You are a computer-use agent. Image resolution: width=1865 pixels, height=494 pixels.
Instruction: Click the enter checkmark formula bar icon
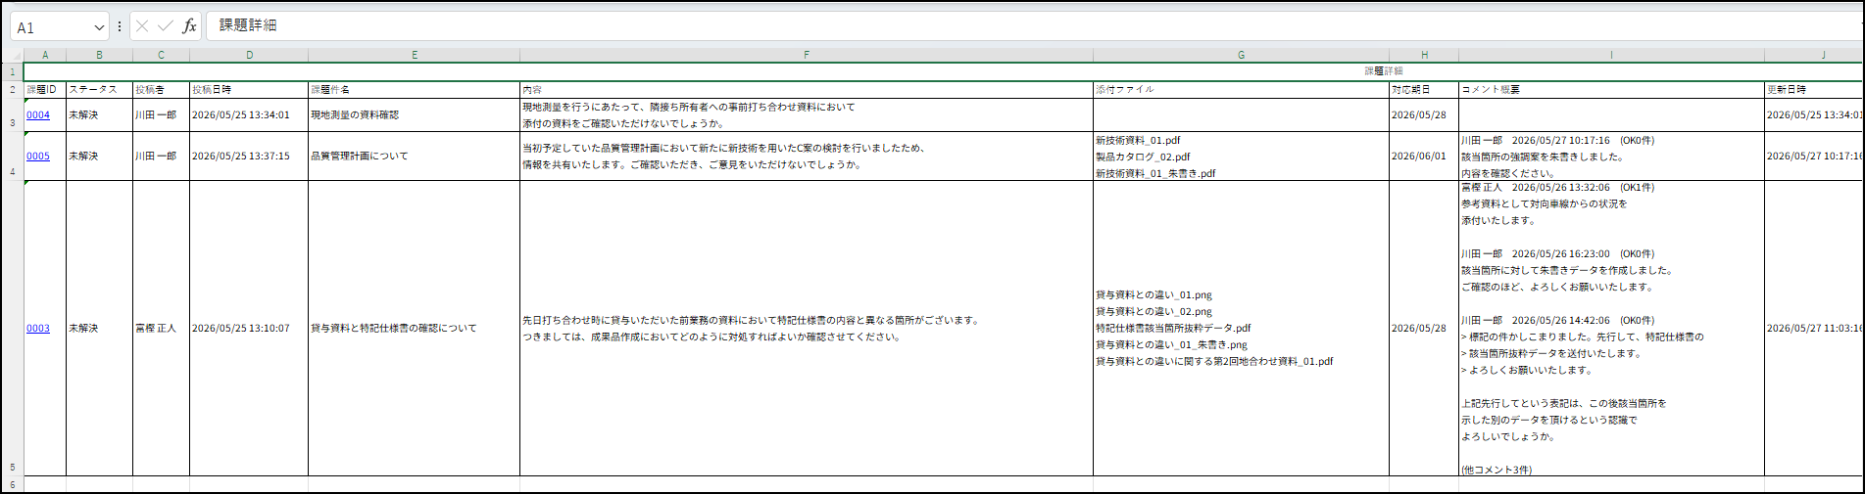[x=166, y=26]
